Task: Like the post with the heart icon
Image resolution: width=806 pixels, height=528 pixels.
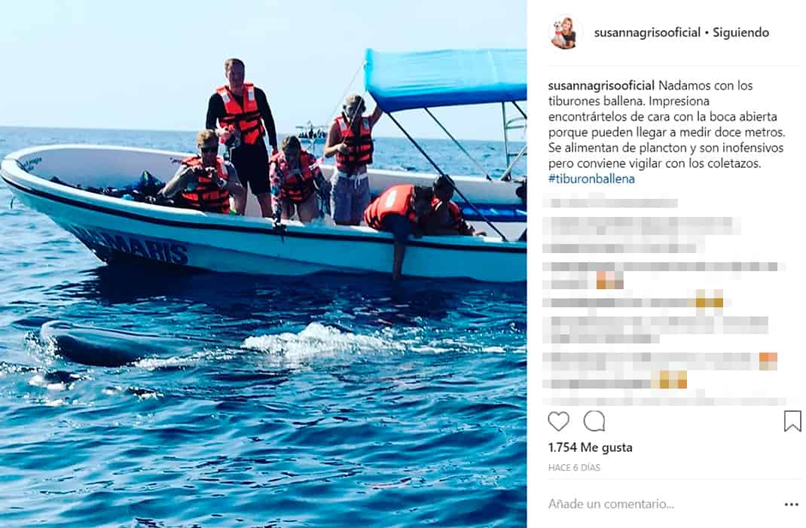Action: pyautogui.click(x=558, y=422)
